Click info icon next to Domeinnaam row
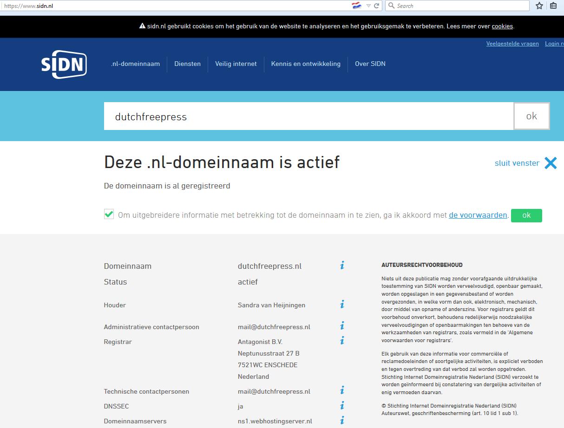Viewport: 564px width, 428px height. coord(342,266)
